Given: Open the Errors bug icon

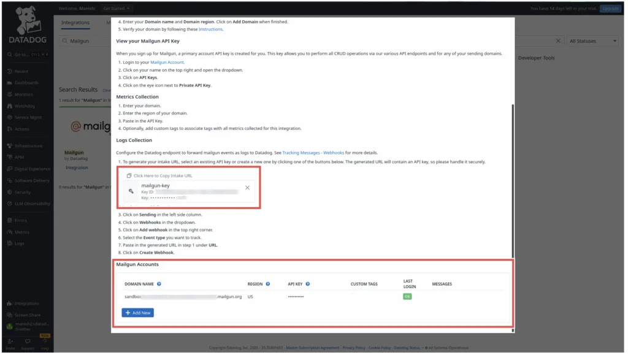Looking at the screenshot, I should (10, 221).
